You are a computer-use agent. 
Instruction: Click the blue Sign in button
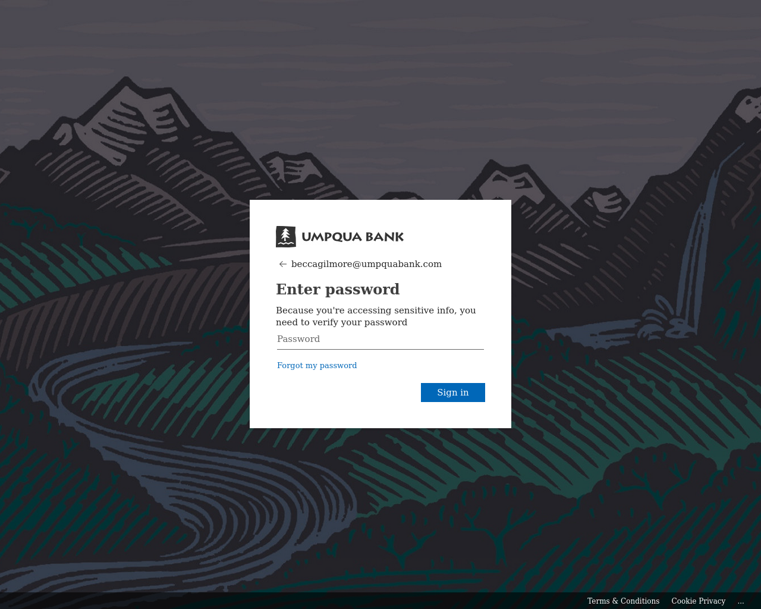click(453, 393)
